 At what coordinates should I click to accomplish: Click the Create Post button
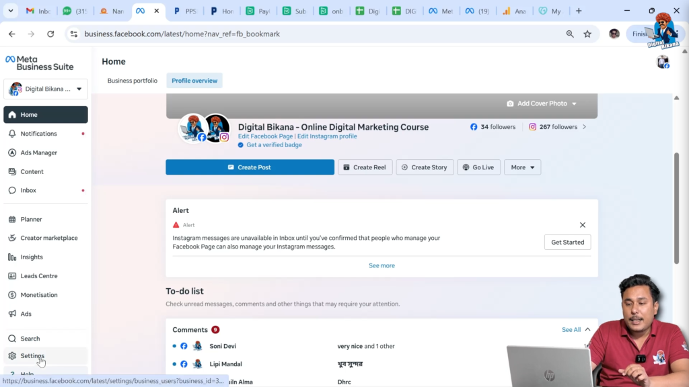pos(250,167)
